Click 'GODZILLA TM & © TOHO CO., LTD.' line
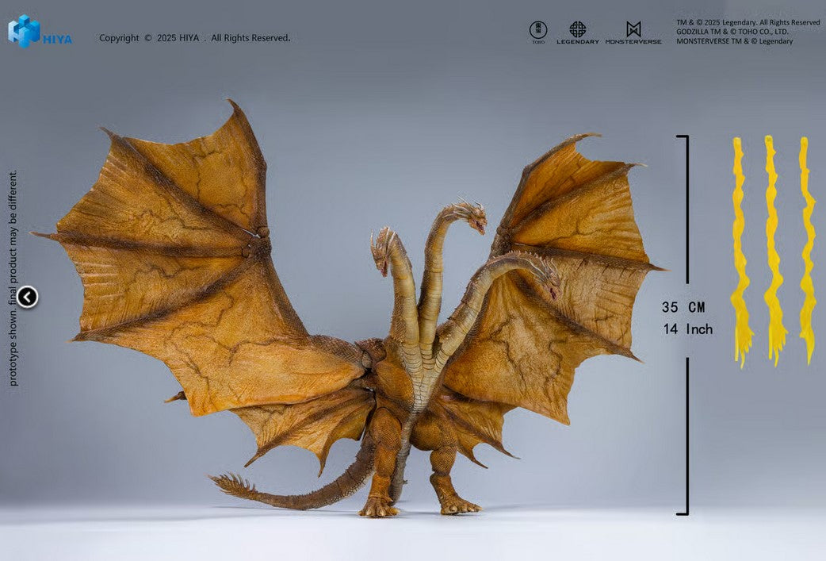 732,32
